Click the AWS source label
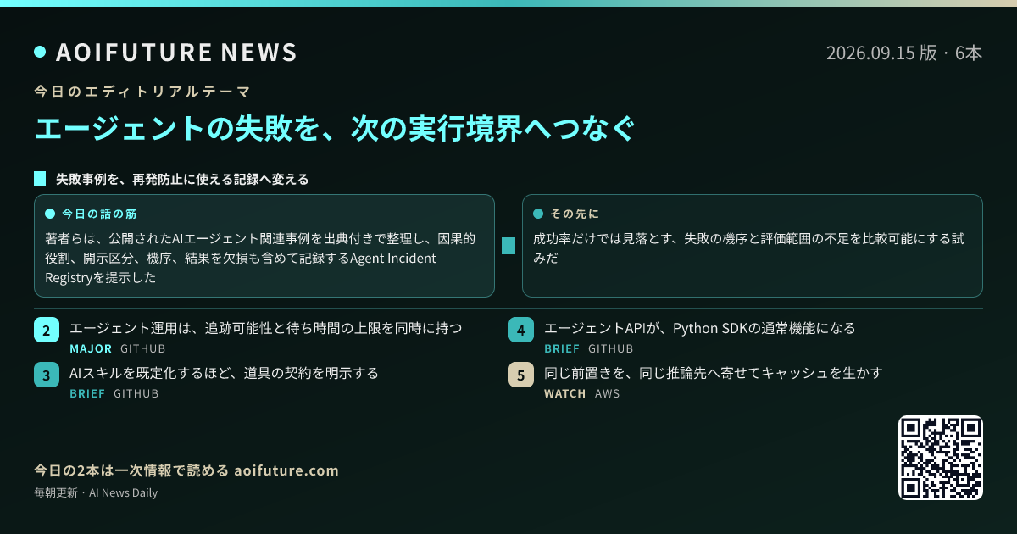Viewport: 1017px width, 534px height. tap(608, 393)
